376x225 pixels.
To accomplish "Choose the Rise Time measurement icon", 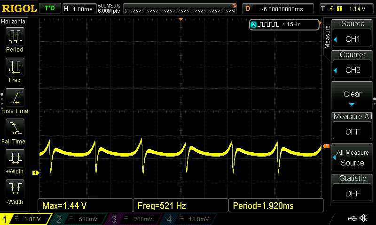I will coord(15,98).
